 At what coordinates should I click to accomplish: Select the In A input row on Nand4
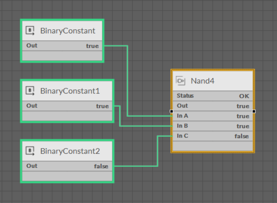213,116
